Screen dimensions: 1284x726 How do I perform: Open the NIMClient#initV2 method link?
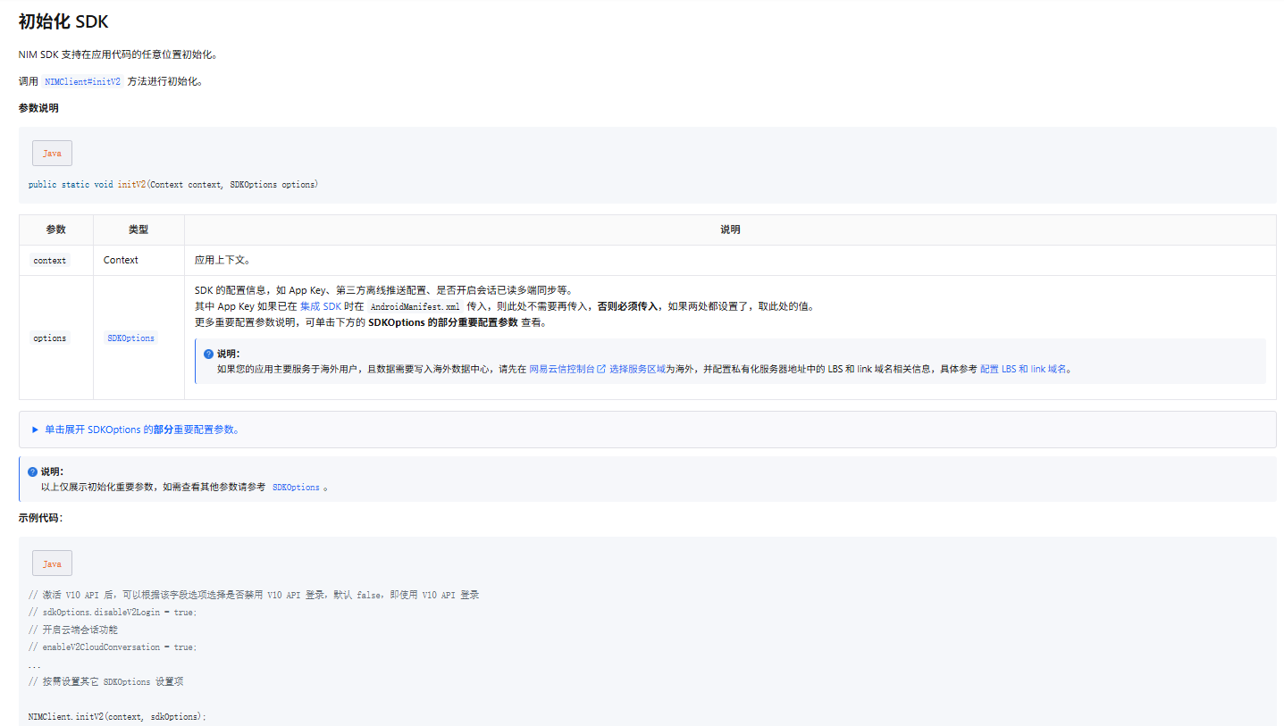[x=82, y=81]
